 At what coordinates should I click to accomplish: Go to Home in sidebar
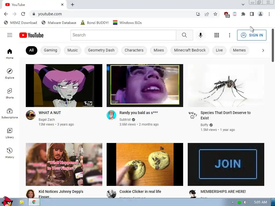click(x=10, y=54)
